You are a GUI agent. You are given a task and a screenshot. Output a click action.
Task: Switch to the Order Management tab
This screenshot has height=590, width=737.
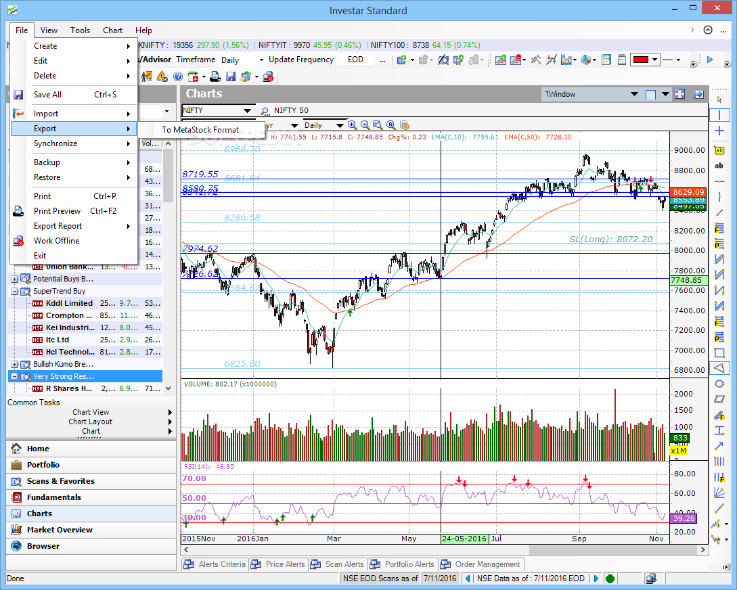pyautogui.click(x=481, y=564)
